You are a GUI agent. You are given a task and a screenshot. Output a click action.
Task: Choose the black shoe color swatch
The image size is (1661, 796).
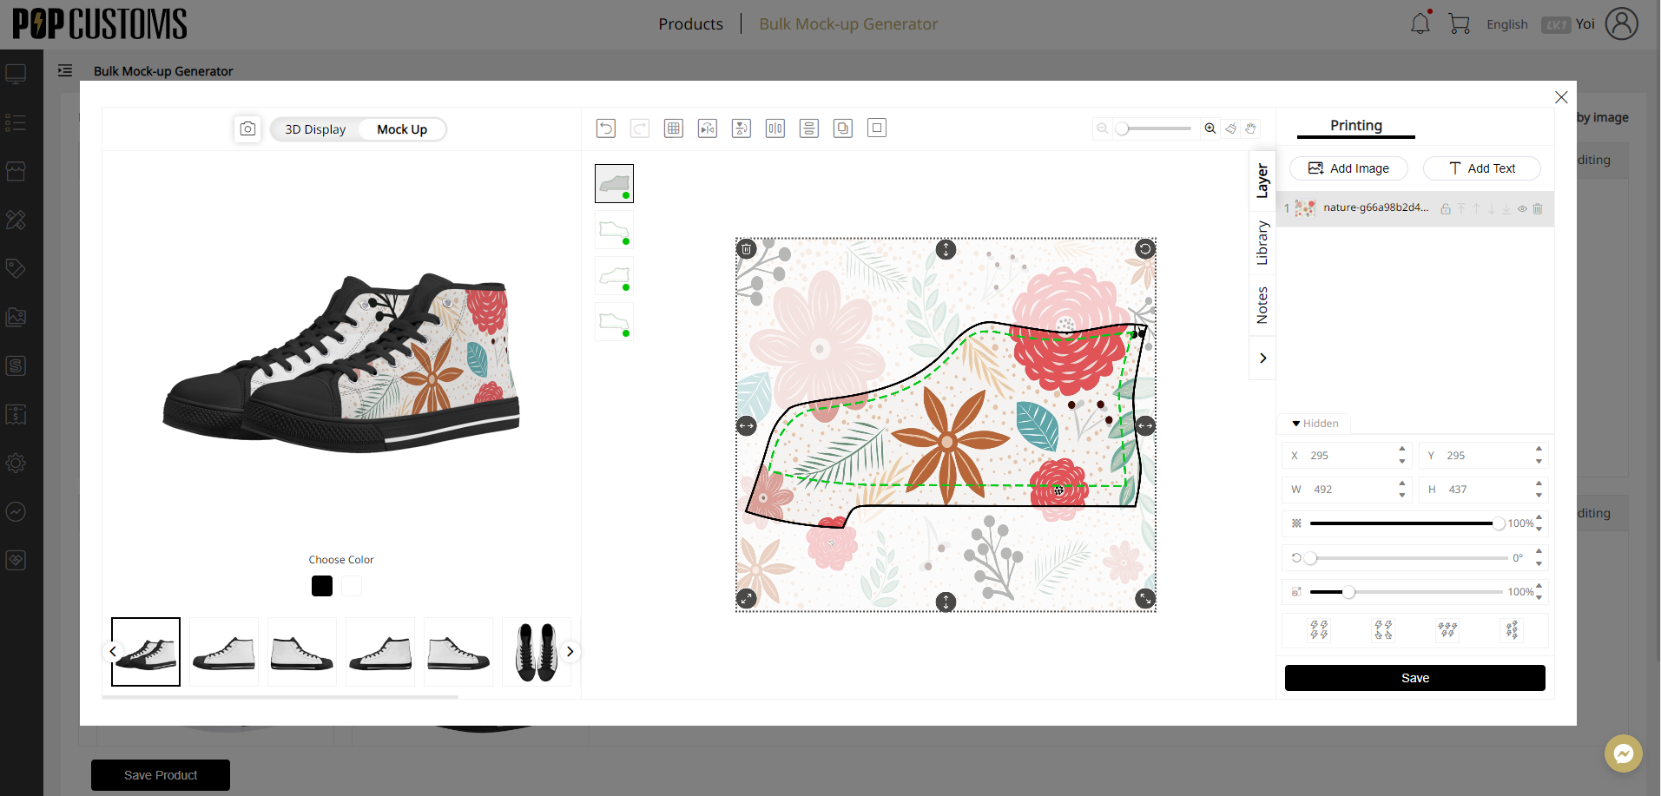[322, 586]
